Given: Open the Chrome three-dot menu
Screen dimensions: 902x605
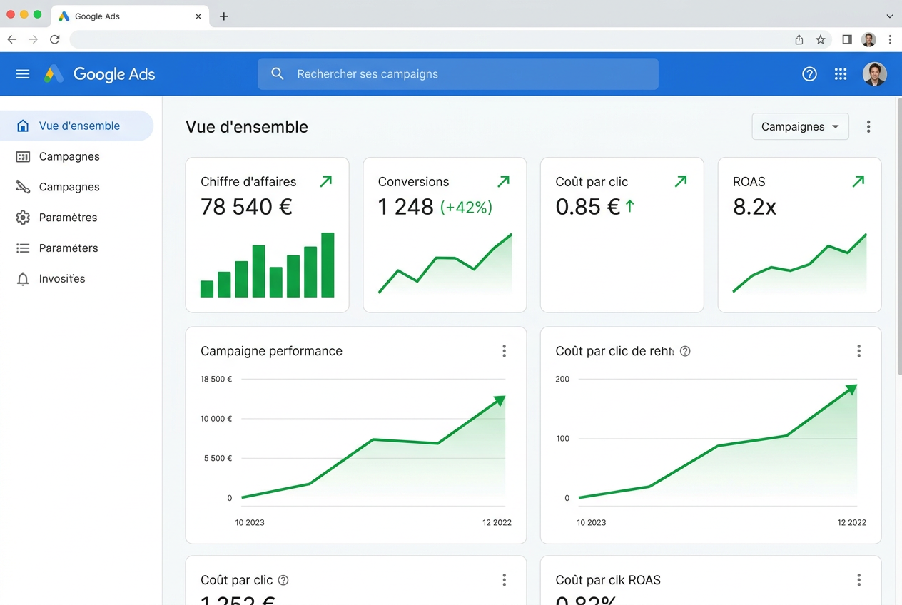Looking at the screenshot, I should tap(890, 39).
